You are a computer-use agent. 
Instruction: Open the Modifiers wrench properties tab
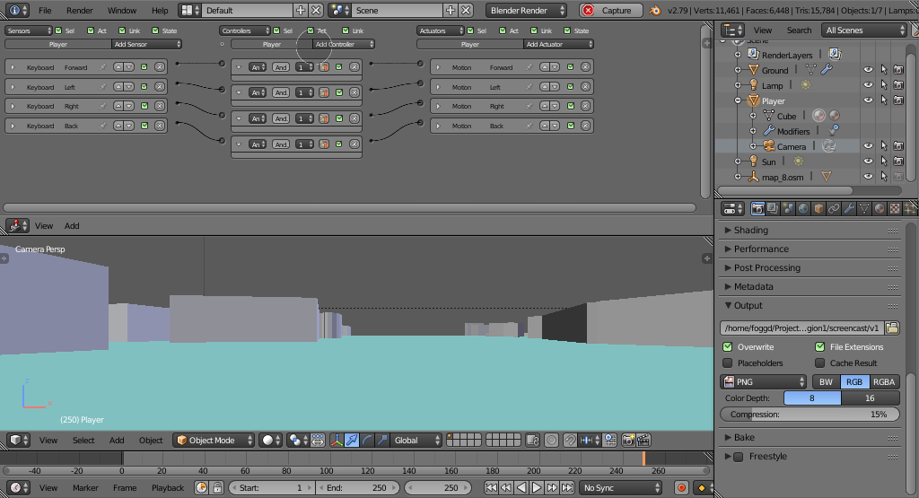click(849, 208)
